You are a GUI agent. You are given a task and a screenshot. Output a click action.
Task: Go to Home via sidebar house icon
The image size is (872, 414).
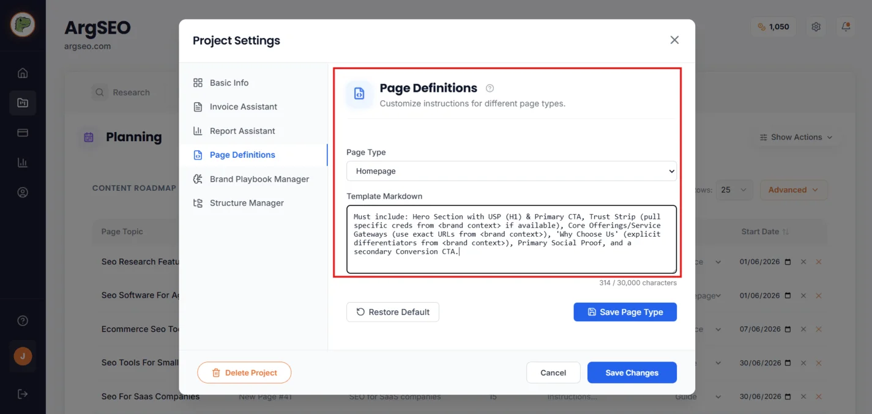click(x=23, y=73)
